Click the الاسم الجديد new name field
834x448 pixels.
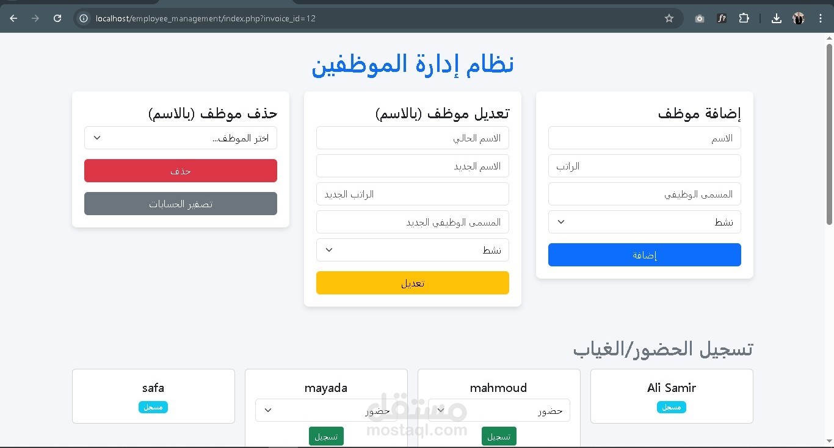(413, 166)
